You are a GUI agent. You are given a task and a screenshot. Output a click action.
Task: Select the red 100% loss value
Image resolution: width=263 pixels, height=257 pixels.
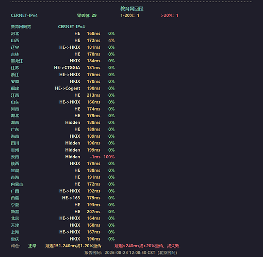tap(109, 157)
